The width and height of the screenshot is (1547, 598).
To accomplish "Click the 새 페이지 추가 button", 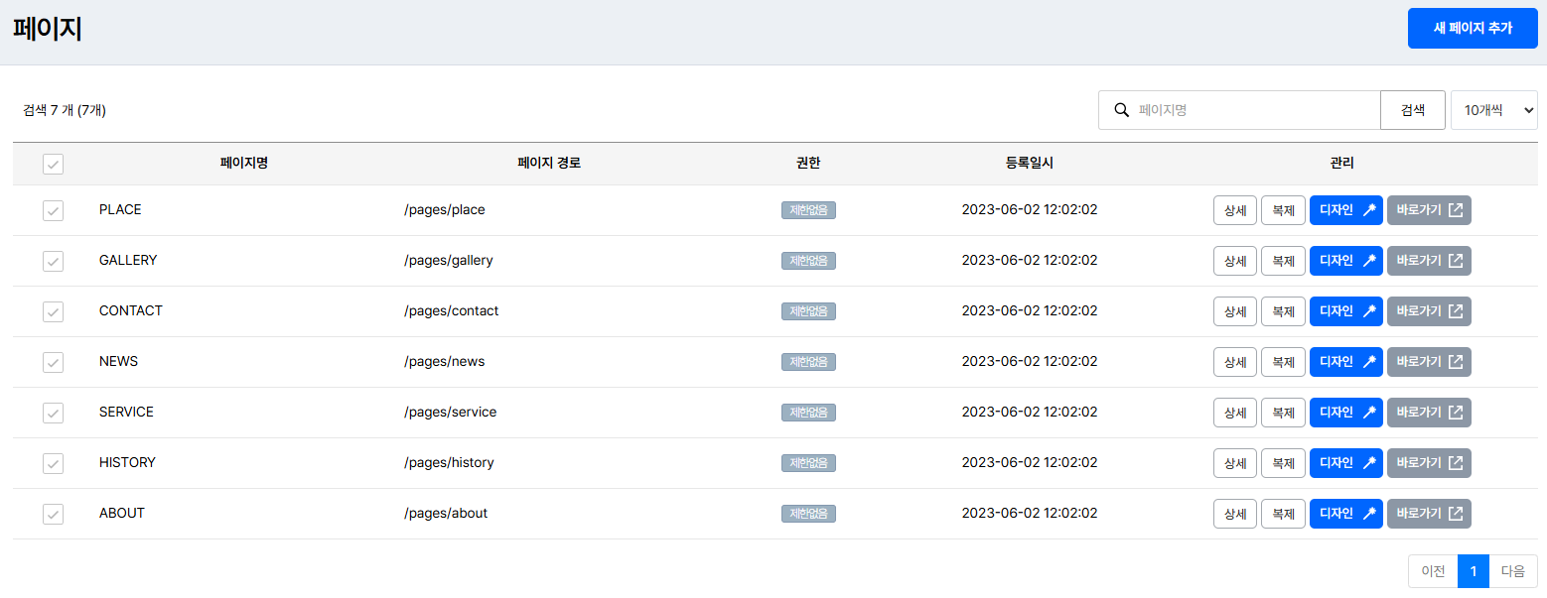I will [1472, 28].
